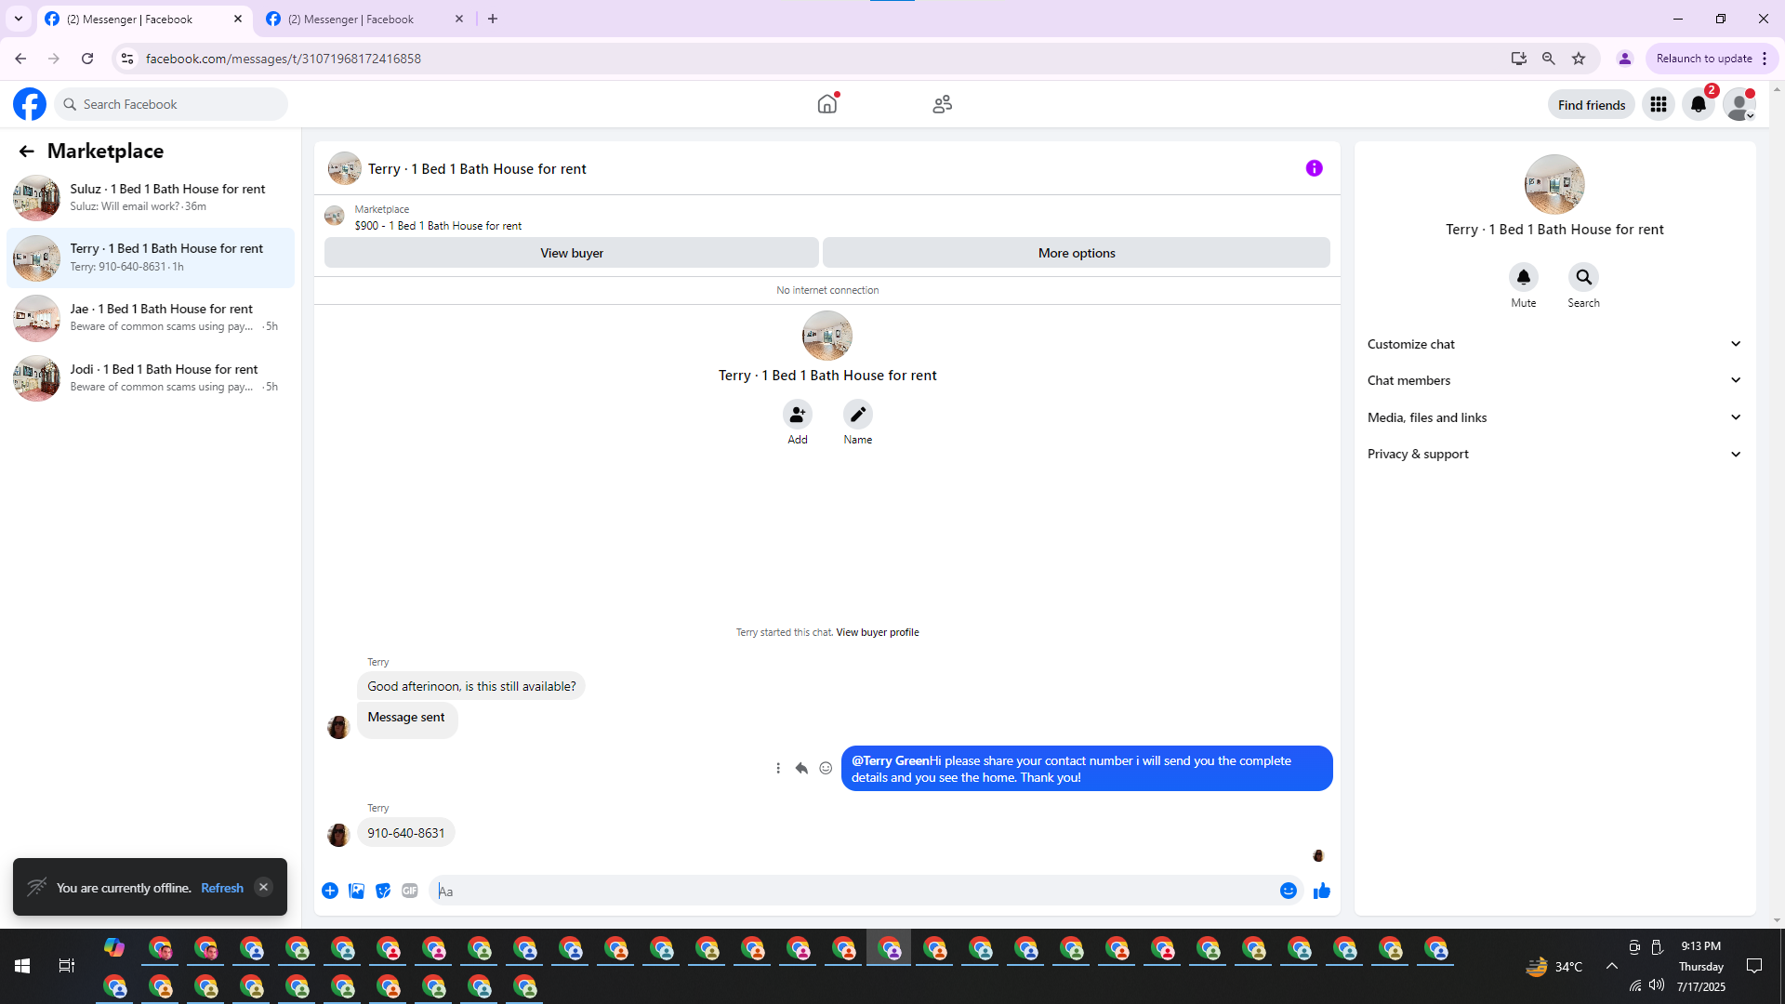Open the Suluz rental conversation
The image size is (1785, 1004).
point(151,198)
